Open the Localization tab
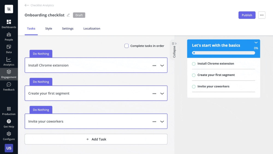The height and width of the screenshot is (154, 273). pos(92,29)
